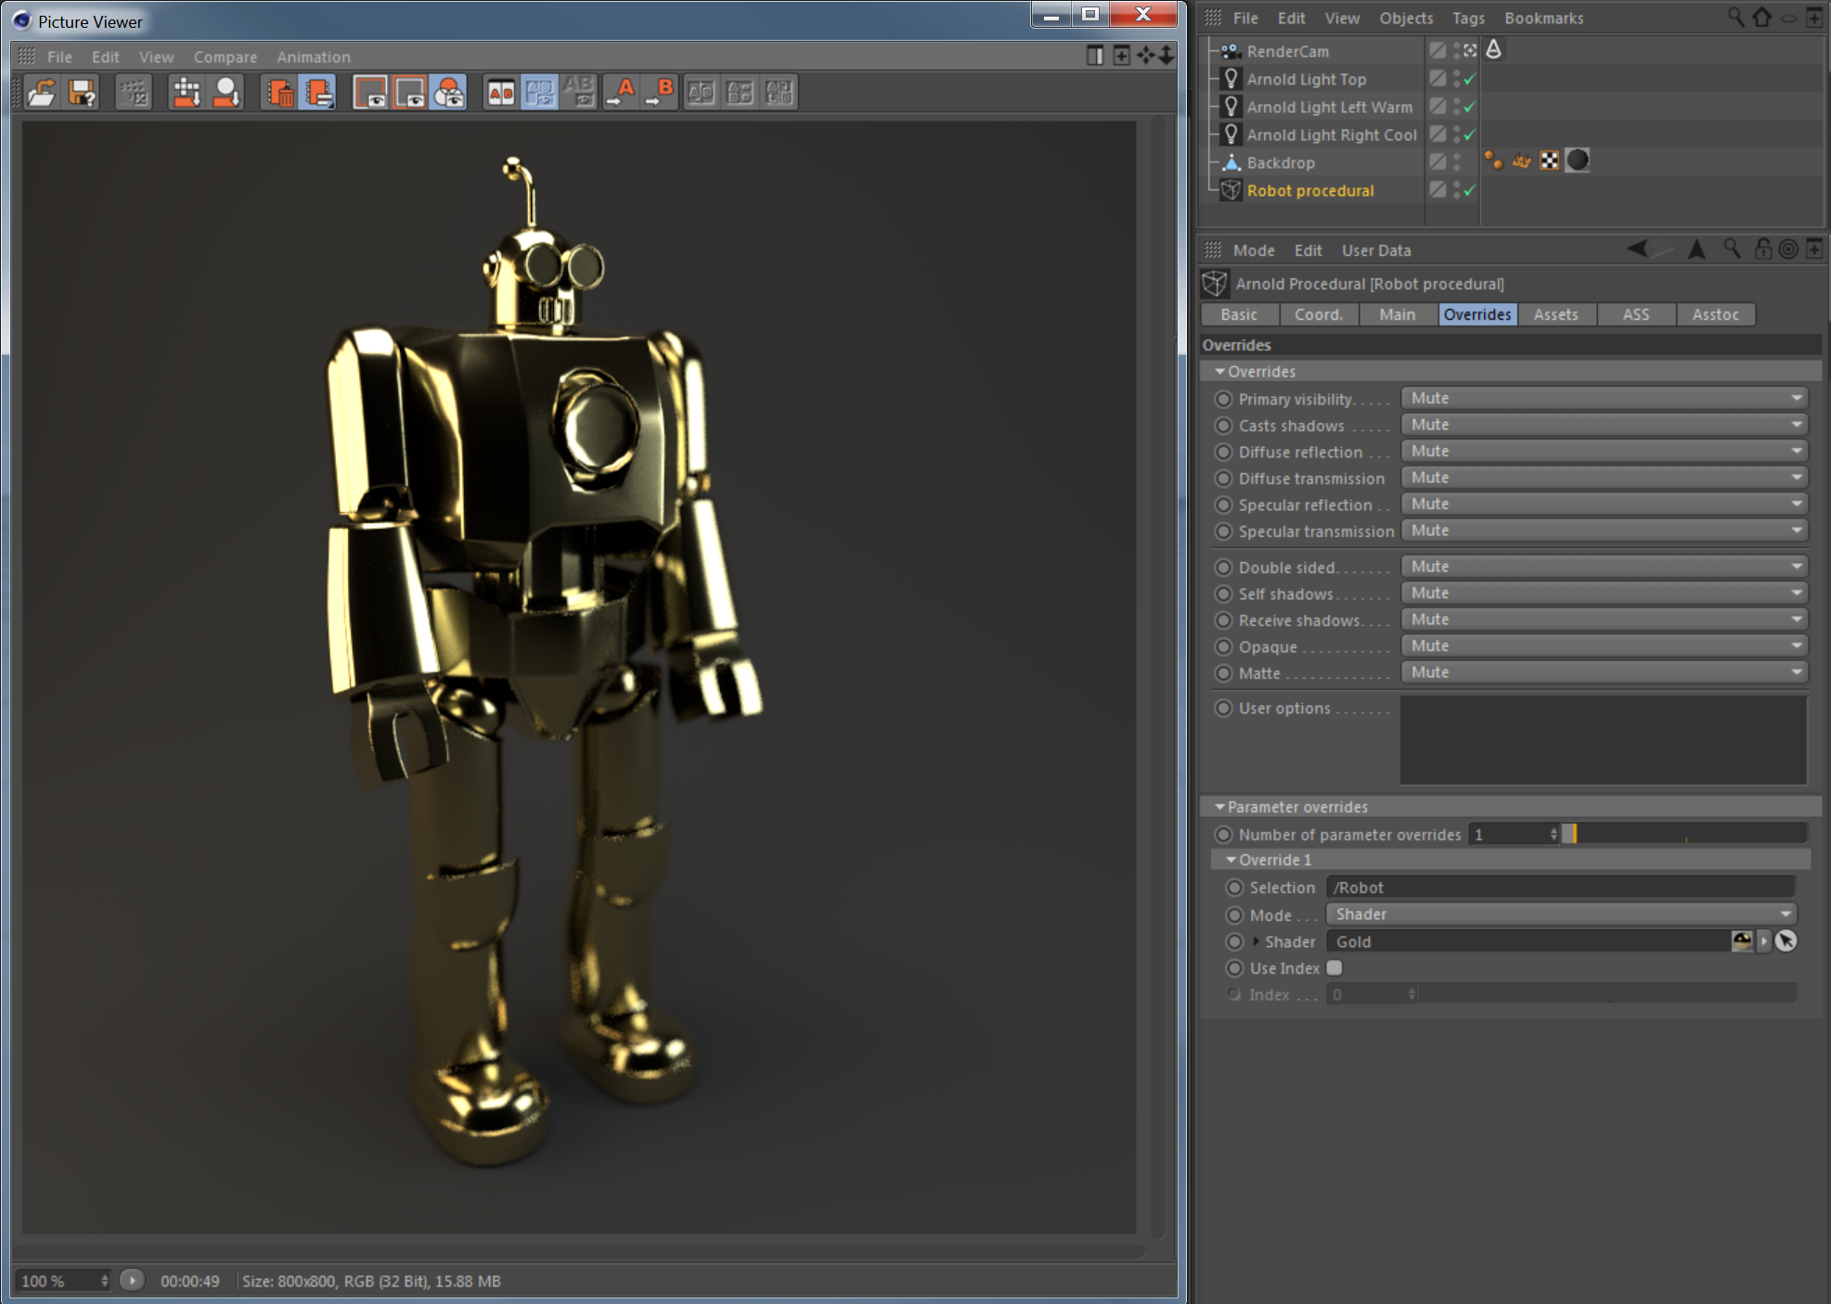Click the radio button beside Casts shadows
1831x1304 pixels.
pos(1224,425)
